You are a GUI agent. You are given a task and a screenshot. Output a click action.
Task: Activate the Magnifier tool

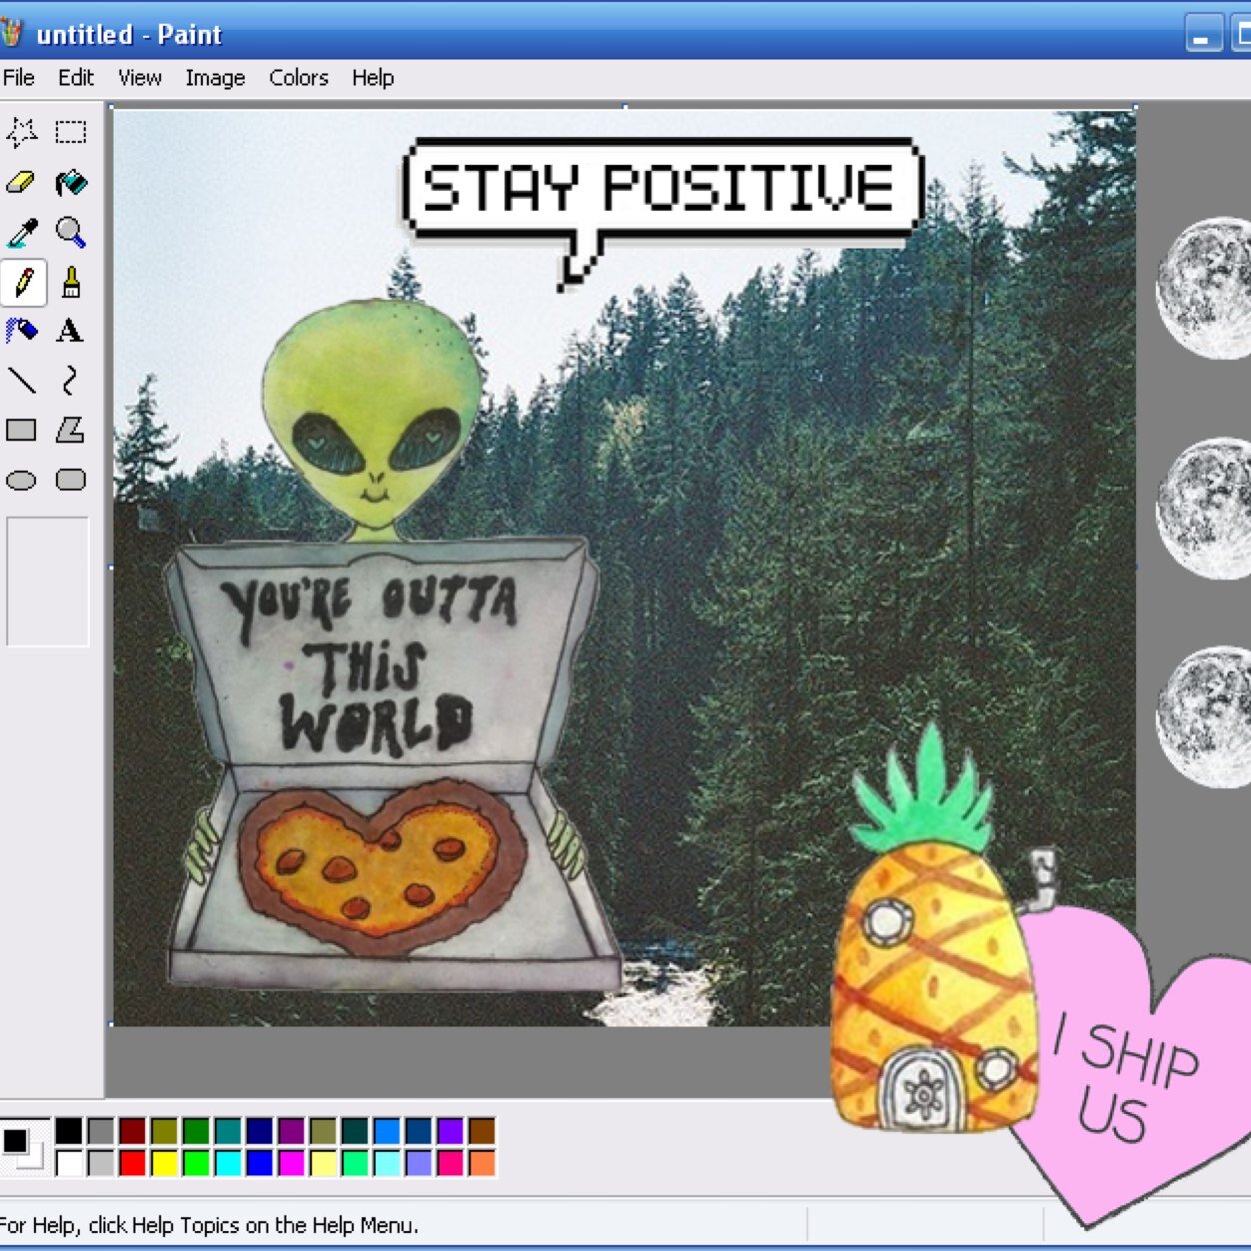pyautogui.click(x=71, y=232)
